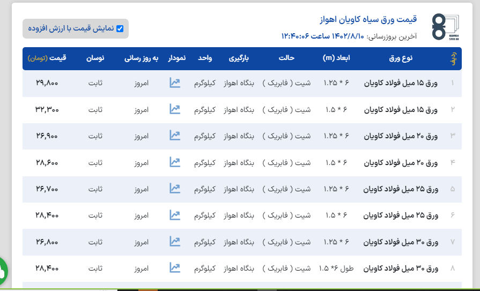Image resolution: width=480 pixels, height=291 pixels.
Task: Show chart for the 28,600 price row
Action: (175, 162)
